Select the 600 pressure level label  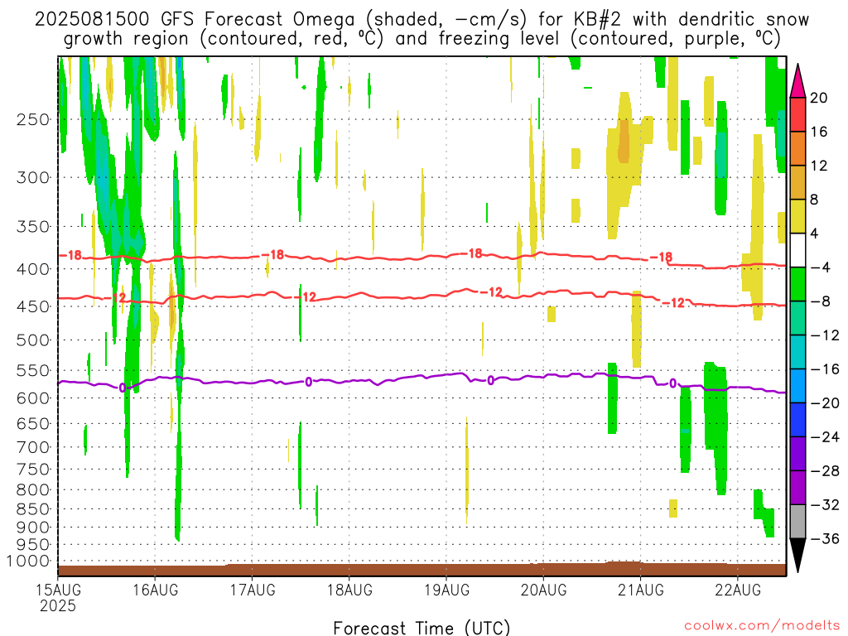click(33, 398)
